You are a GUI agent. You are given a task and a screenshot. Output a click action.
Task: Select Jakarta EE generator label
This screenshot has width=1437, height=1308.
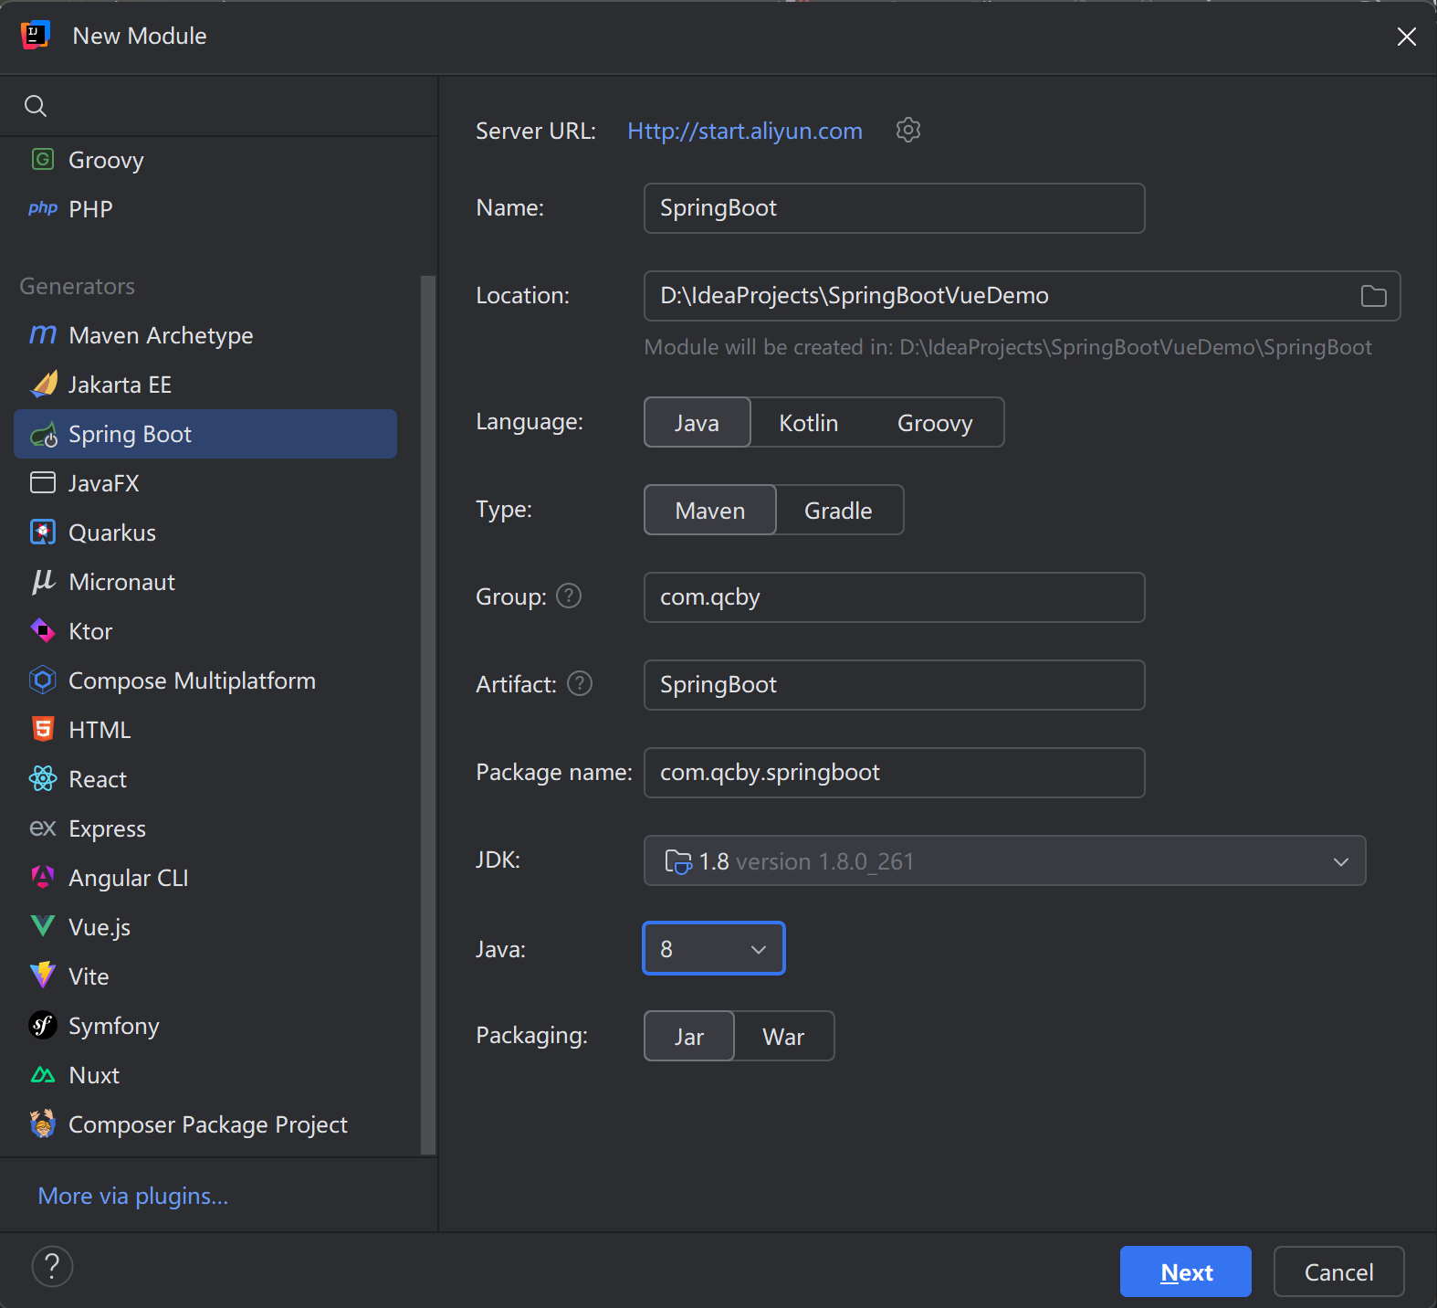click(x=120, y=385)
